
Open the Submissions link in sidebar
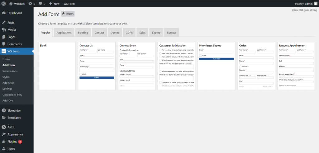[10, 71]
